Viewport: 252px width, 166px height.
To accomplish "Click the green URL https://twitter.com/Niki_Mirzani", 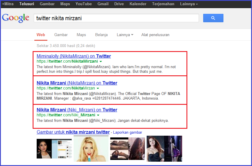I will pyautogui.click(x=66, y=115).
